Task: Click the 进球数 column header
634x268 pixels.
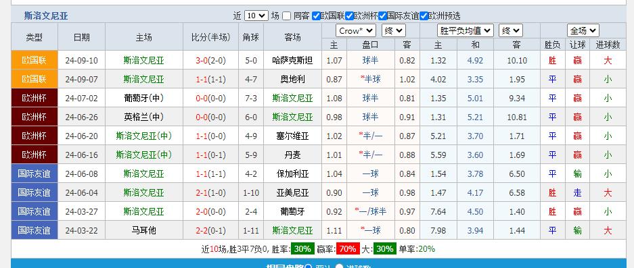Action: 608,45
